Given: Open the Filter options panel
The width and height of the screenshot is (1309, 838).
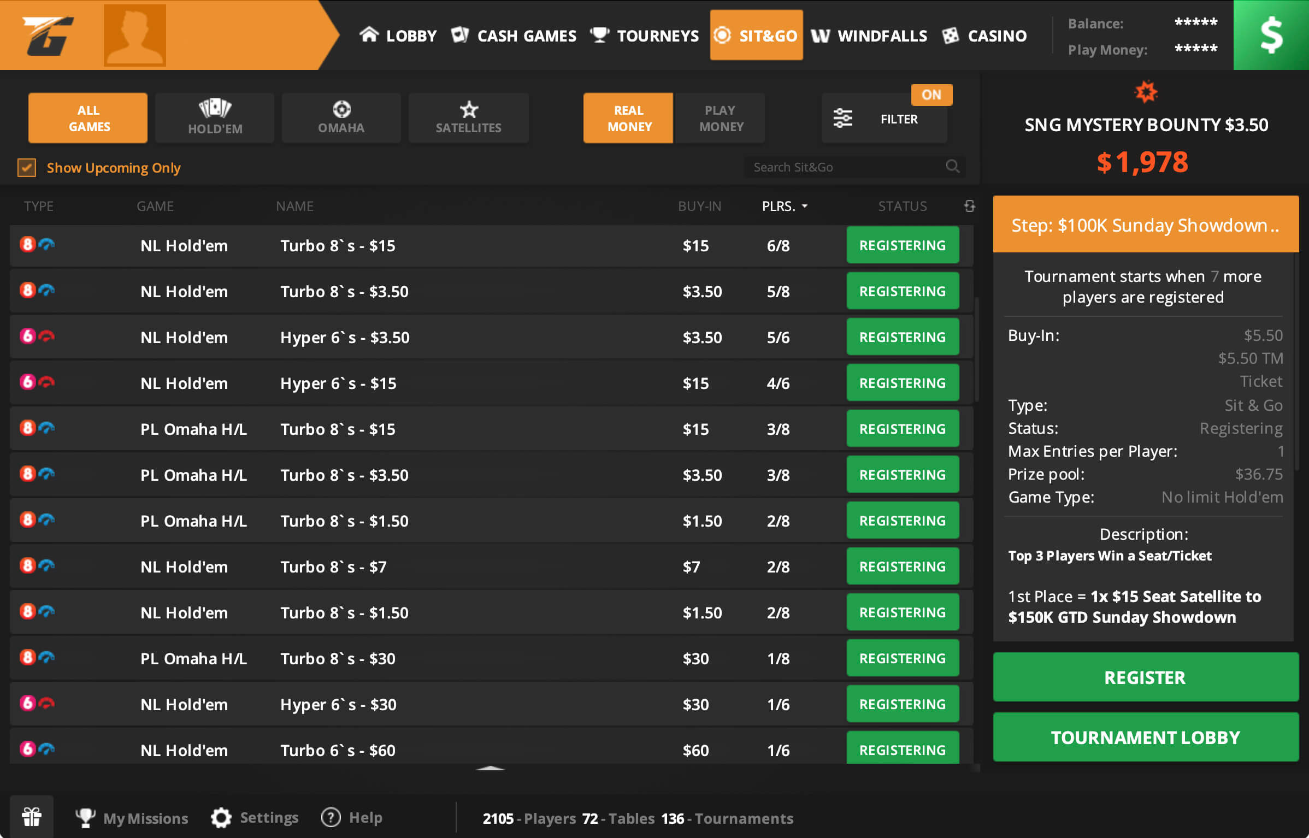Looking at the screenshot, I should [884, 119].
